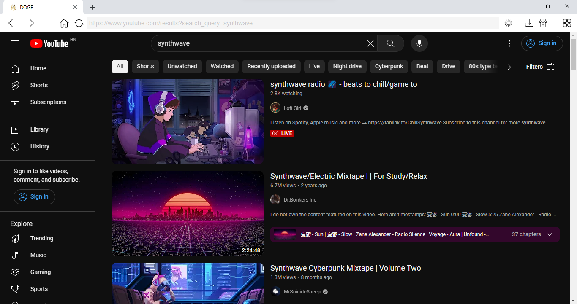Image resolution: width=577 pixels, height=304 pixels.
Task: Open the Dr.Bonkers Inc channel avatar
Action: (x=275, y=199)
